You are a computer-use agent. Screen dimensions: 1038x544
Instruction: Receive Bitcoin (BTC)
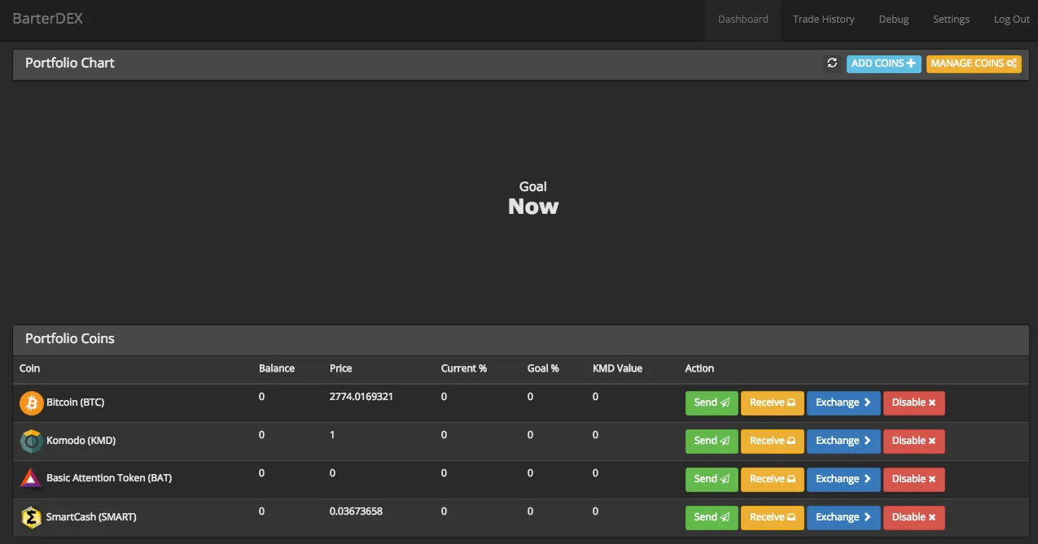pos(773,403)
